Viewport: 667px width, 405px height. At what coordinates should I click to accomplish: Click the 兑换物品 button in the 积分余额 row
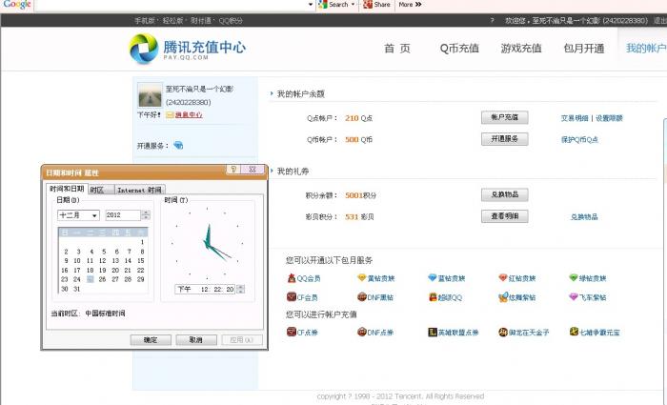[504, 194]
